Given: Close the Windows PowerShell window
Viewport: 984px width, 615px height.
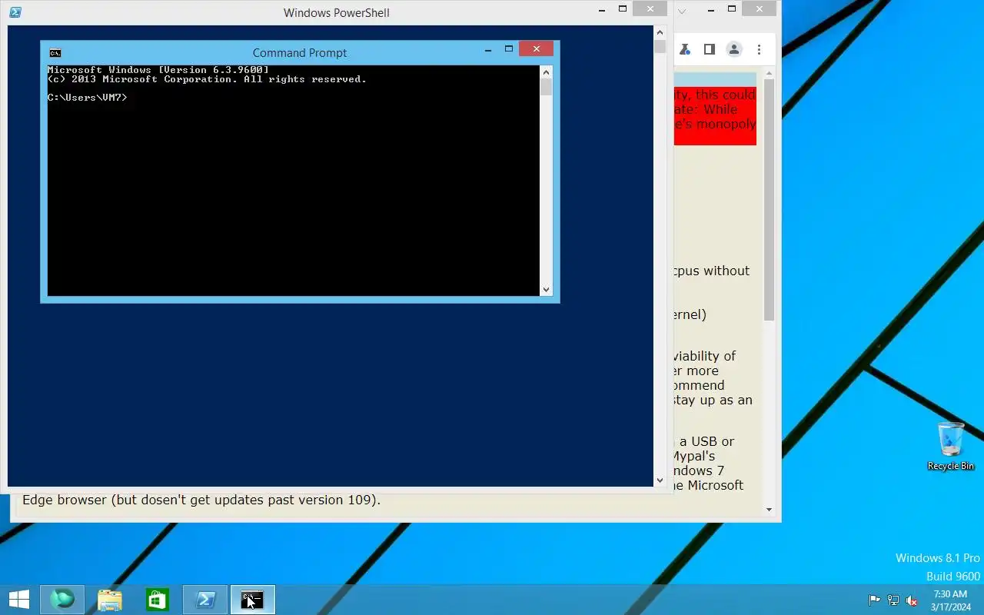Looking at the screenshot, I should click(650, 9).
